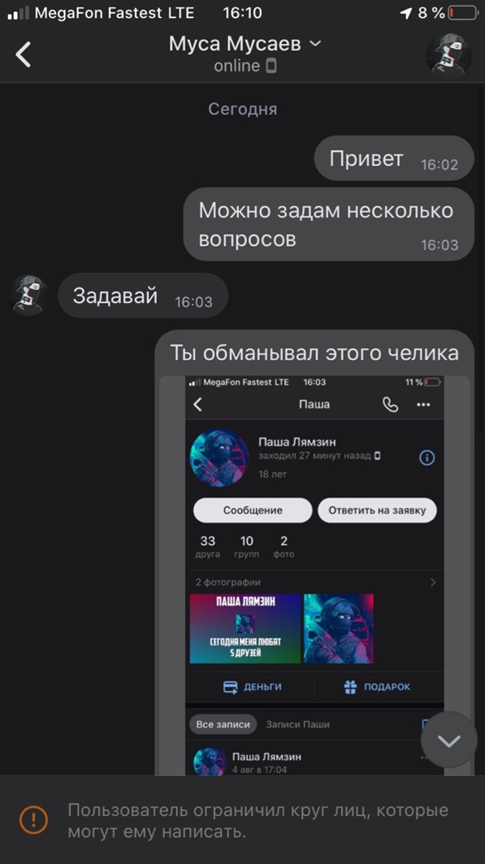485x864 pixels.
Task: Tap the phone call icon in the screenshot
Action: [x=390, y=405]
